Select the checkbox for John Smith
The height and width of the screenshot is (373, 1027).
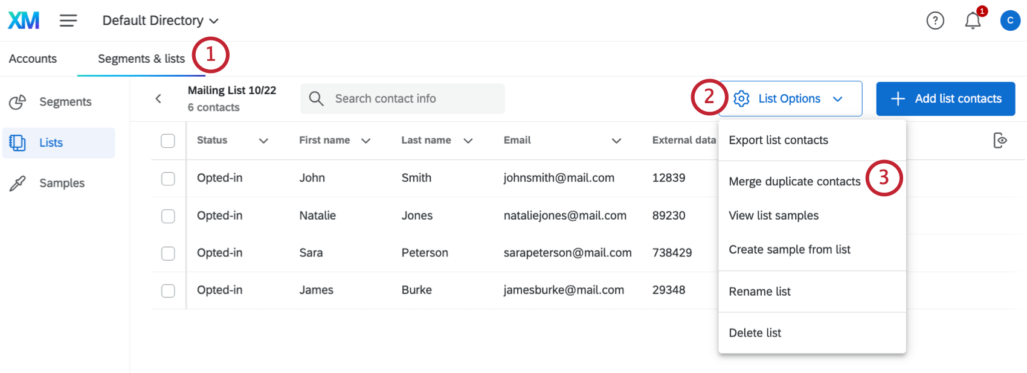[x=168, y=179]
